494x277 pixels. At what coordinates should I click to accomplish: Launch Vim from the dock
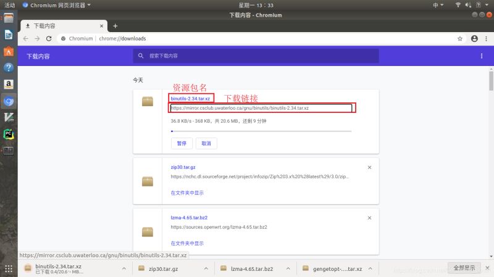coord(9,117)
